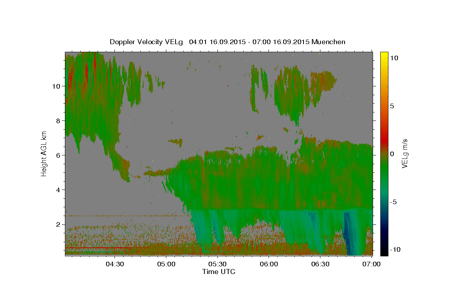Image resolution: width=461 pixels, height=307 pixels.
Task: Click the 05:00 time tick label
Action: (x=166, y=264)
